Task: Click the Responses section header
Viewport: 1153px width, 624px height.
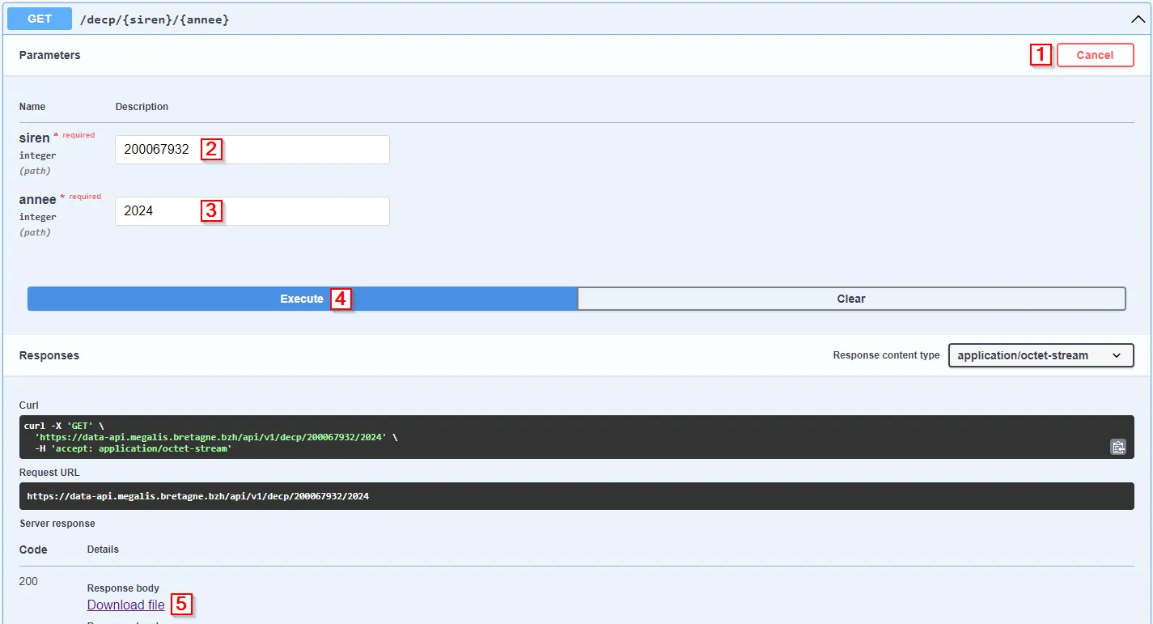Action: (49, 355)
